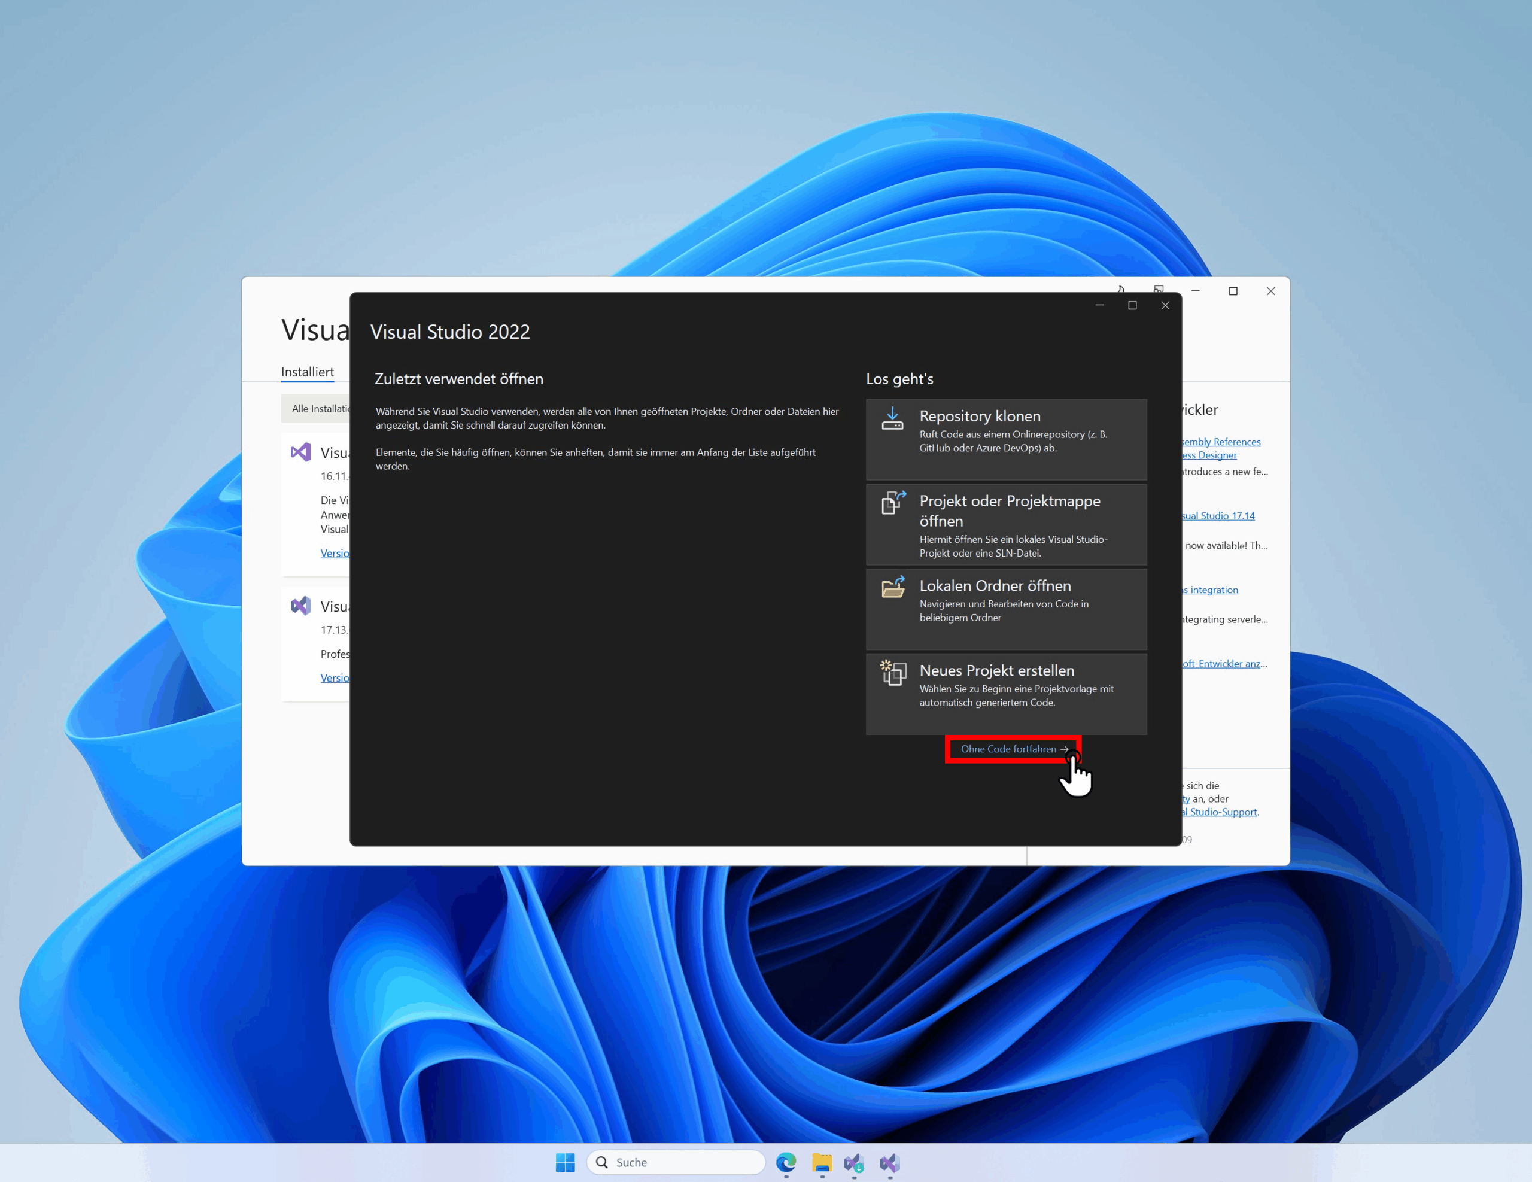Maximize the Visual Studio 2022 start window
The image size is (1532, 1182).
(1132, 305)
